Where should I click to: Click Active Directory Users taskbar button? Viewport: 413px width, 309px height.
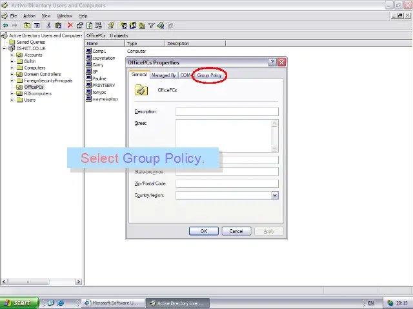(x=178, y=303)
